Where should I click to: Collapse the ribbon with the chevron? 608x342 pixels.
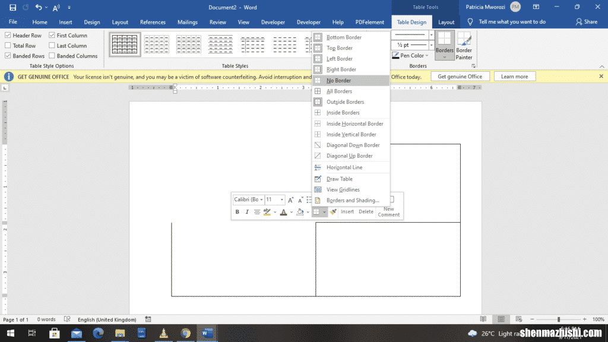tap(601, 66)
